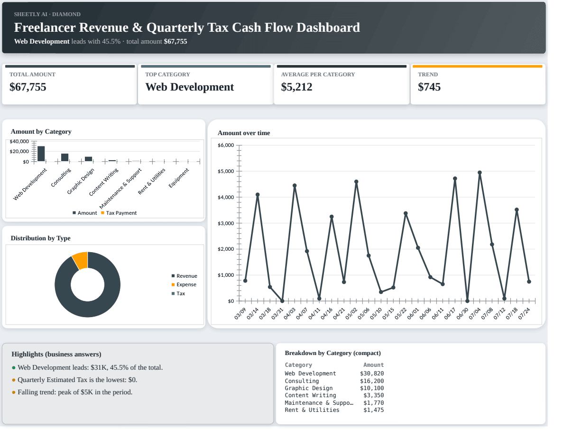Click the Content Writing row in breakdown table
This screenshot has width=582, height=437.
(x=334, y=395)
